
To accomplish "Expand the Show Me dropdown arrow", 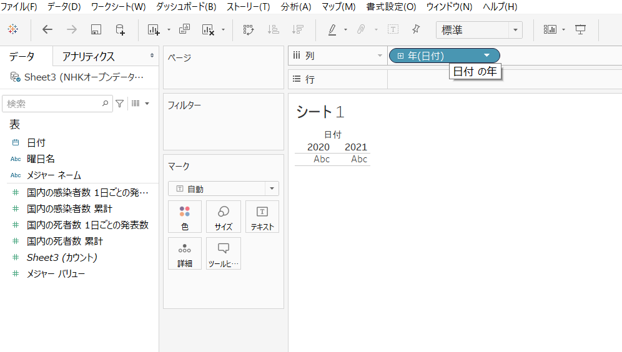I will (563, 30).
